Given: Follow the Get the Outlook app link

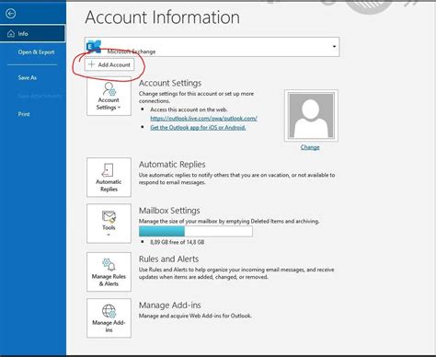Looking at the screenshot, I should [198, 128].
